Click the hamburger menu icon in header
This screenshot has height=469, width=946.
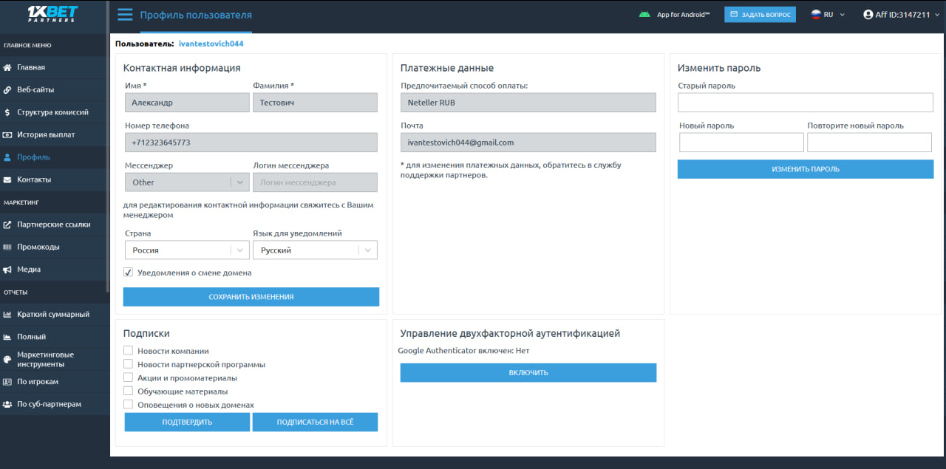pos(125,15)
